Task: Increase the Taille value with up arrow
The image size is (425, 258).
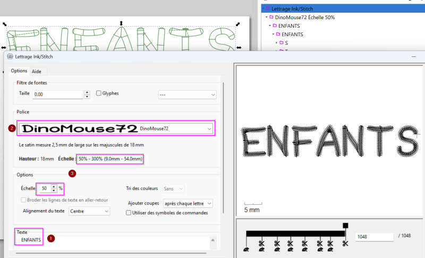Action: [87, 93]
